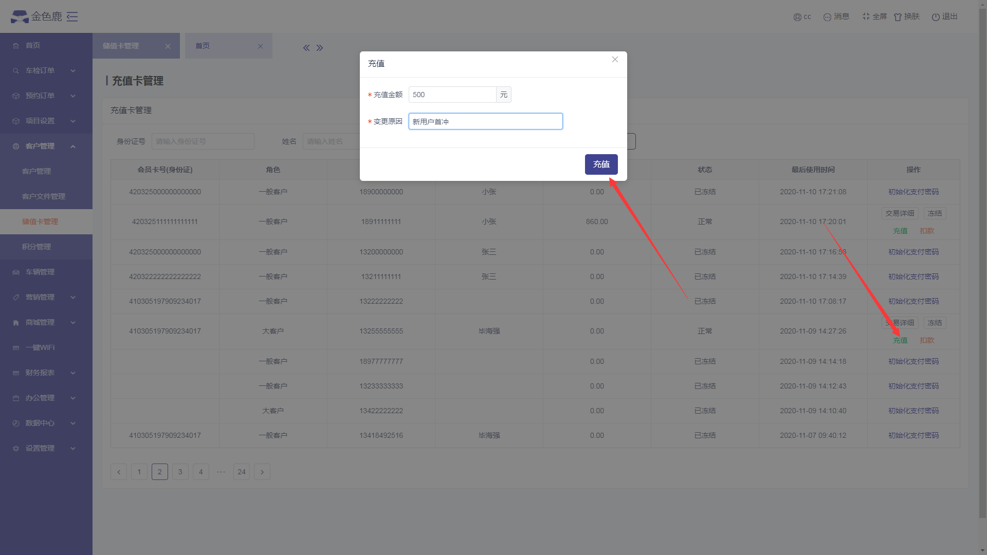Go to page 4
Image resolution: width=987 pixels, height=555 pixels.
pyautogui.click(x=201, y=472)
